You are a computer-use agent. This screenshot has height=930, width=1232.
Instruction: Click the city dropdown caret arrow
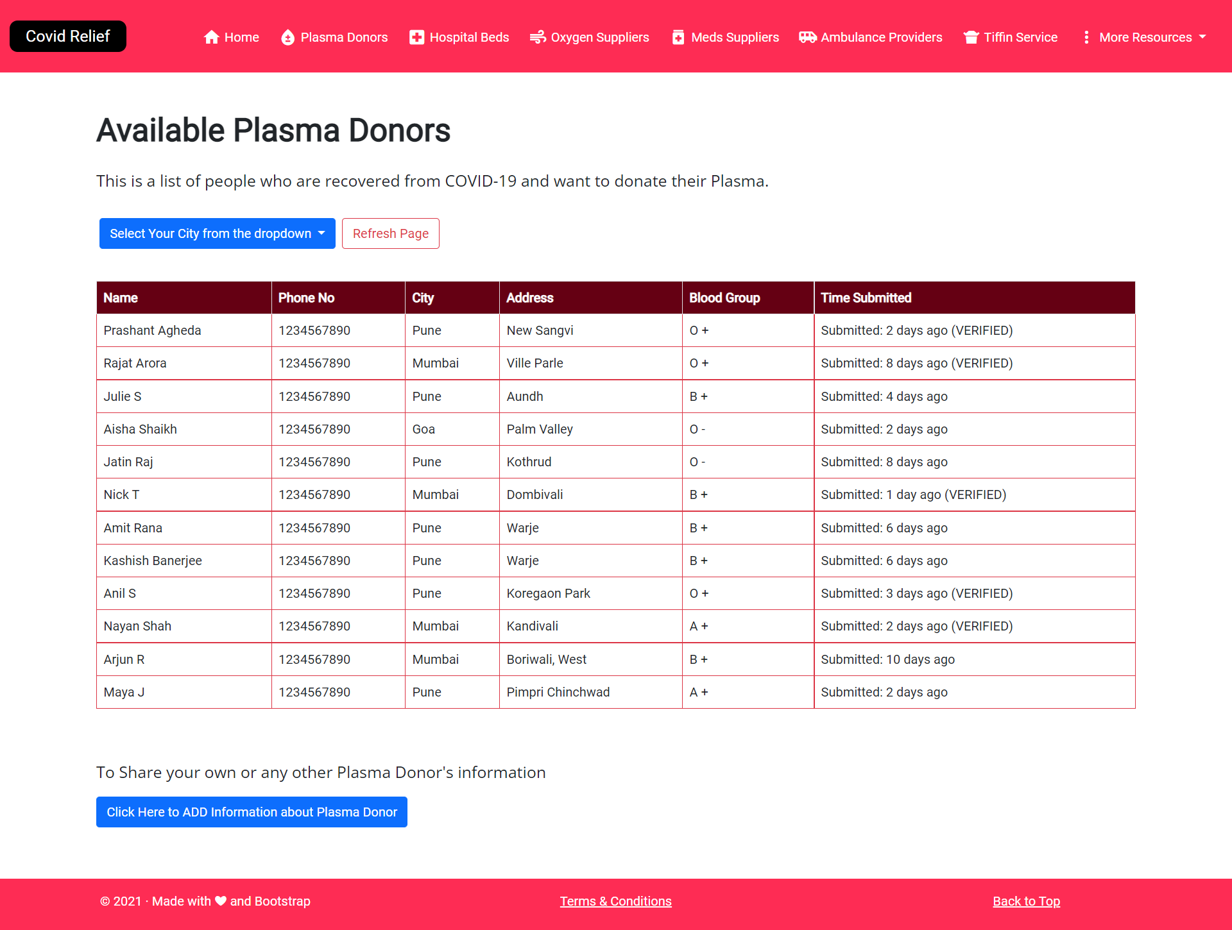321,233
